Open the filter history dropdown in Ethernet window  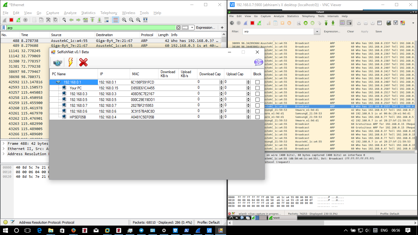click(x=192, y=28)
